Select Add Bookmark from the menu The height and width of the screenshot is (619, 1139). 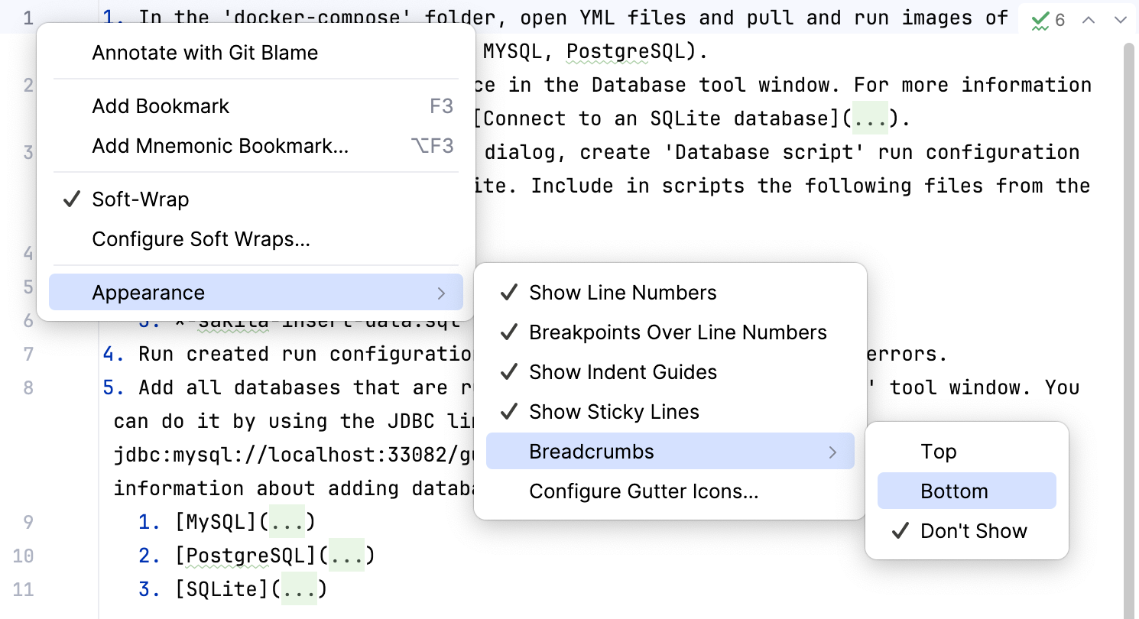pos(161,106)
